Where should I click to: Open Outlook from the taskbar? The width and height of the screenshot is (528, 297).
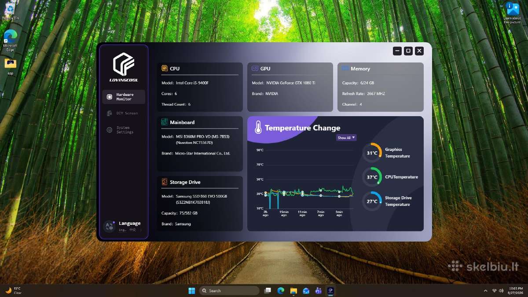click(306, 290)
